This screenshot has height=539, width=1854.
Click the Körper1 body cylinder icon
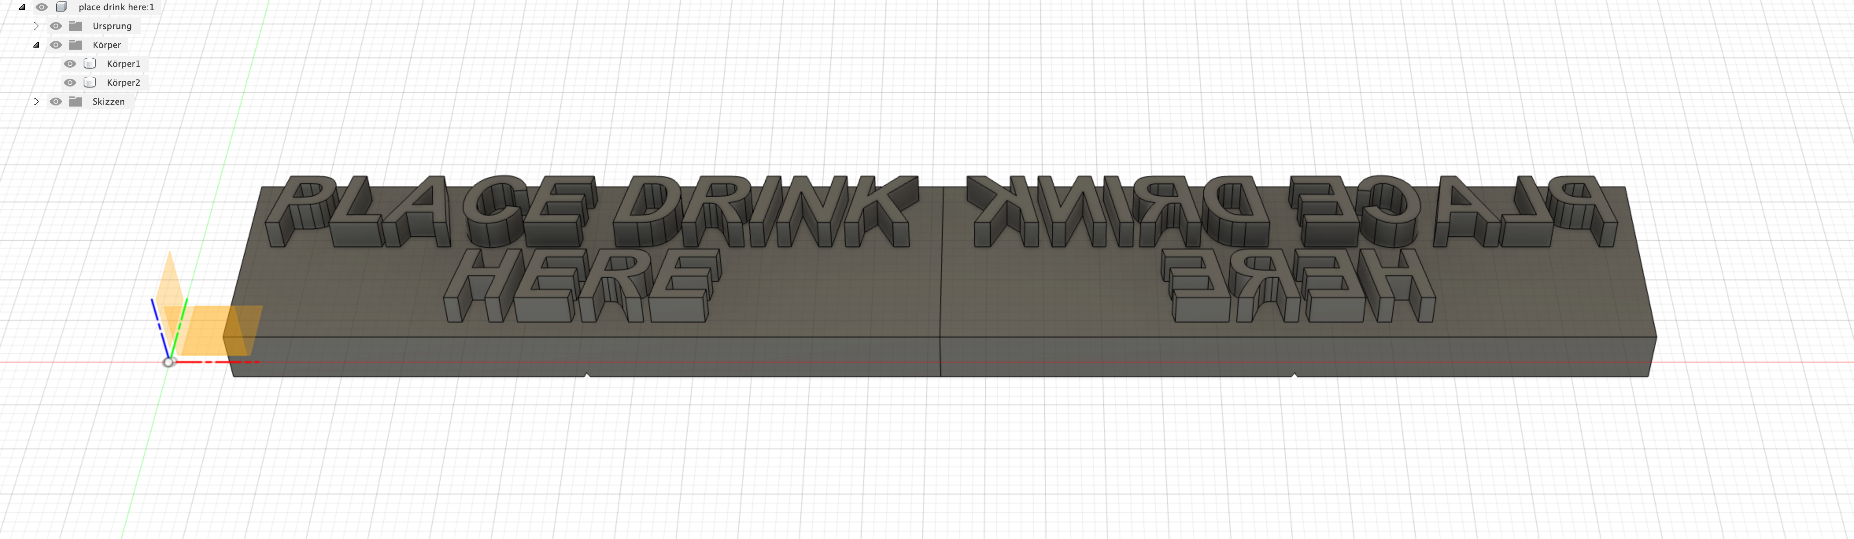click(90, 63)
